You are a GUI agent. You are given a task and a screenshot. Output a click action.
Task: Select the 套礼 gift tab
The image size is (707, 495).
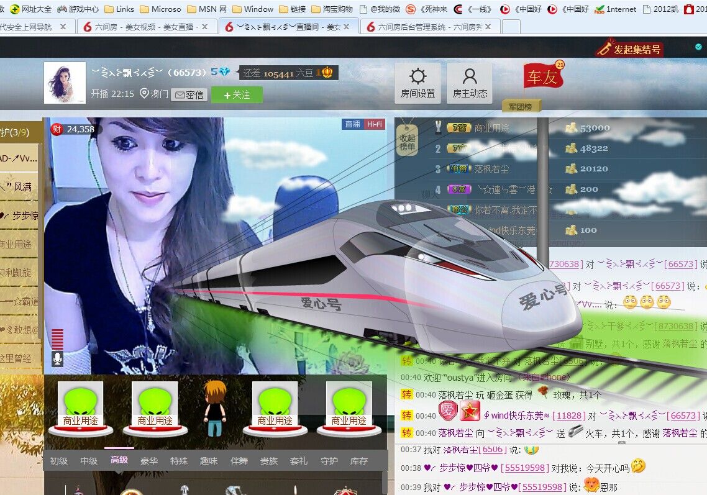pos(299,461)
